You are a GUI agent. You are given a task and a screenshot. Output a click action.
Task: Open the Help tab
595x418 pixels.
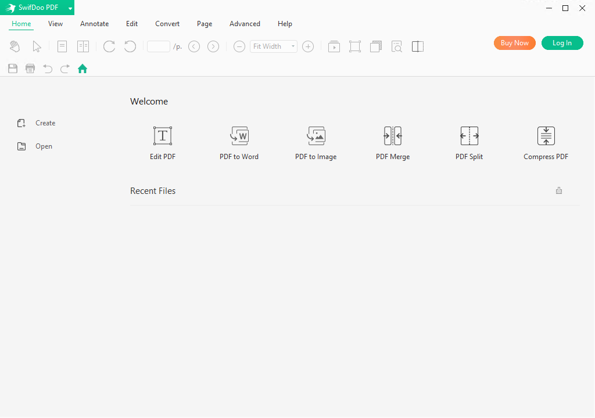pyautogui.click(x=285, y=24)
